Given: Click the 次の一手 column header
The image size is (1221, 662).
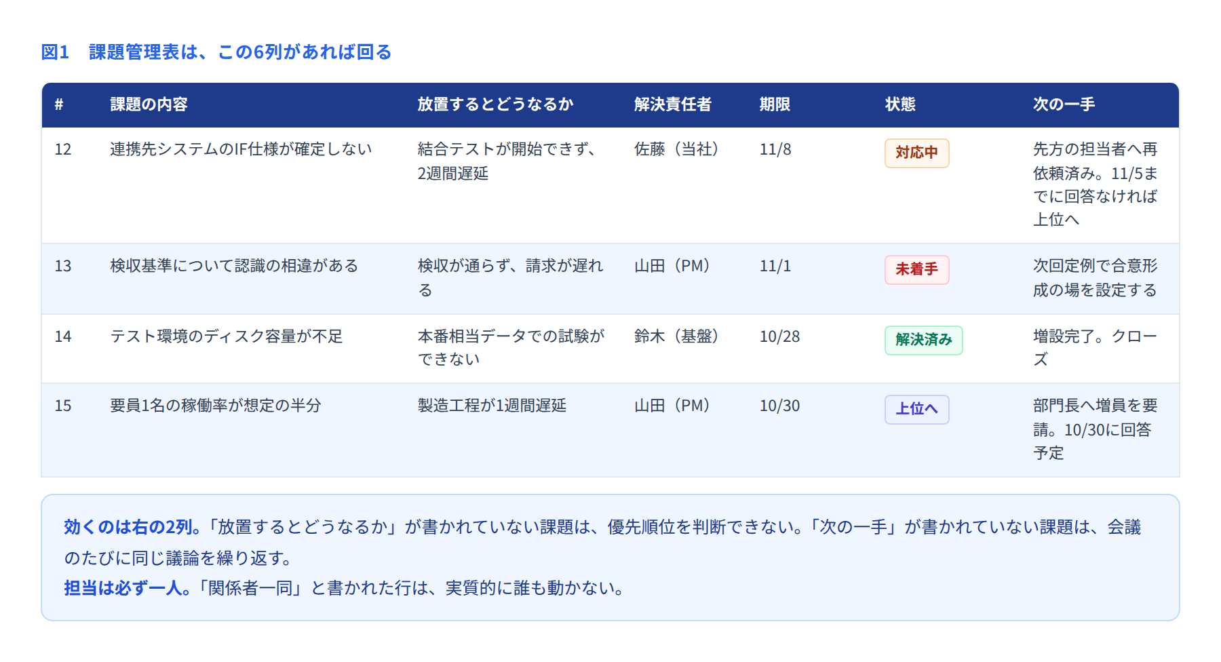Looking at the screenshot, I should tap(1064, 104).
